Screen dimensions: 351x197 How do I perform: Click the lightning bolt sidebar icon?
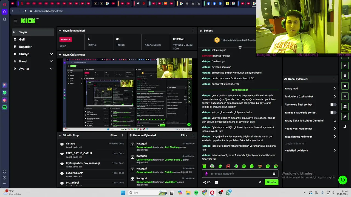point(345,66)
